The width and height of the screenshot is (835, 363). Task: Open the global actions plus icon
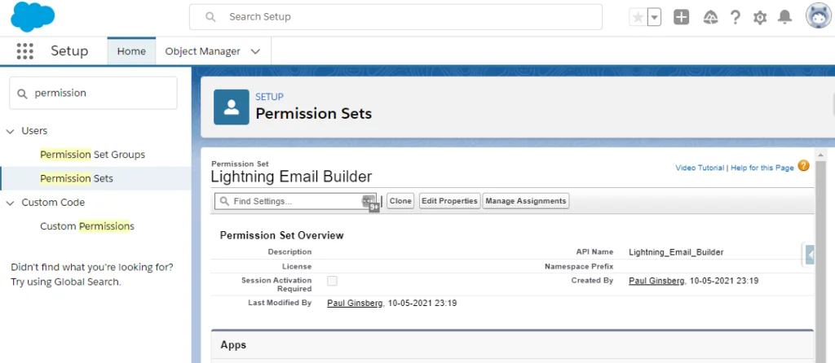[x=681, y=18]
